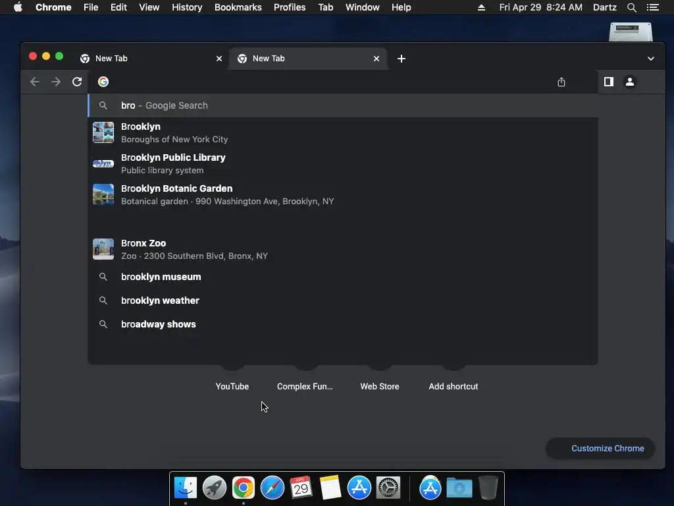The width and height of the screenshot is (674, 506).
Task: Select the 'brooklyn museum' search suggestion
Action: pyautogui.click(x=343, y=277)
